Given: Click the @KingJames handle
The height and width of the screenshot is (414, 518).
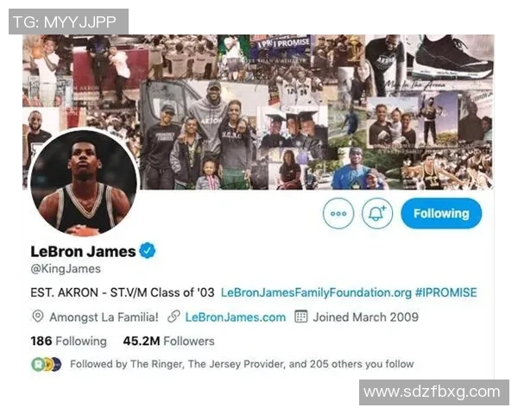Looking at the screenshot, I should pyautogui.click(x=66, y=269).
